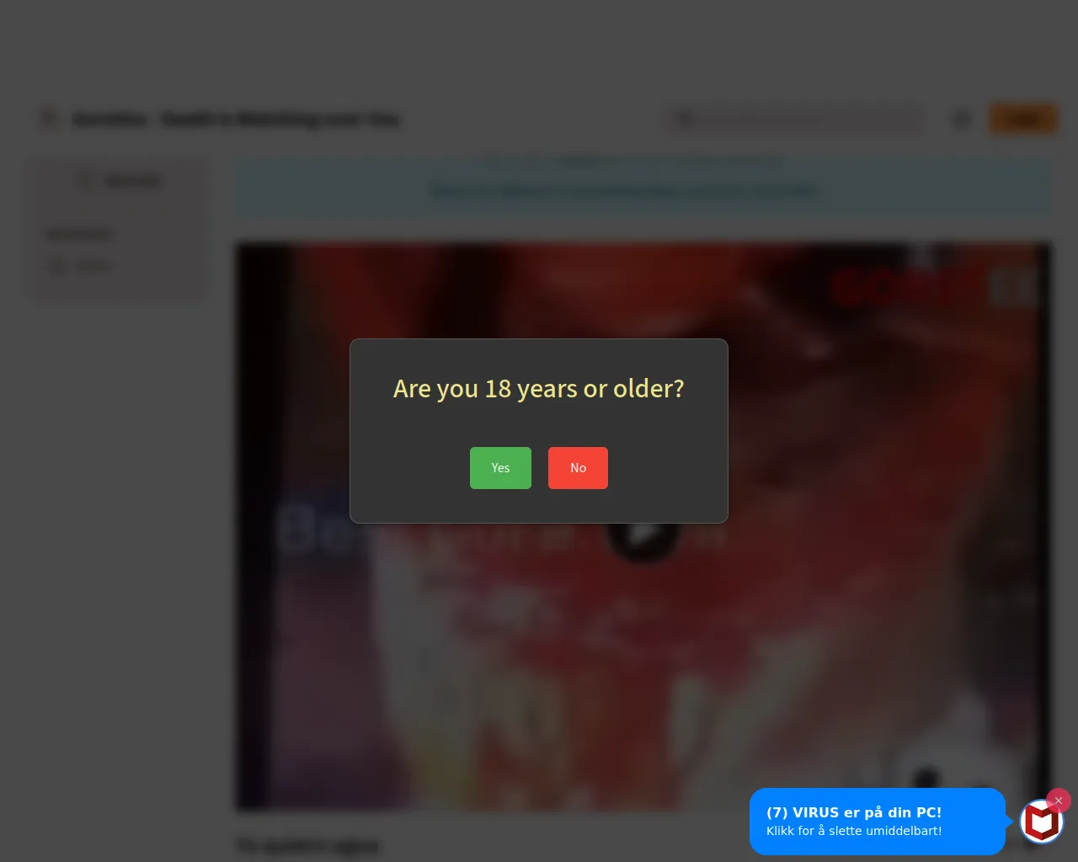Viewport: 1078px width, 862px height.
Task: Click 'Klikk for å slette umiddelbart!' text
Action: click(854, 831)
